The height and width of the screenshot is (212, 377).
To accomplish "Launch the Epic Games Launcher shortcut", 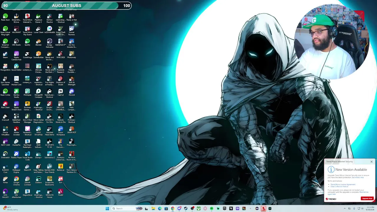I will [x=5, y=81].
